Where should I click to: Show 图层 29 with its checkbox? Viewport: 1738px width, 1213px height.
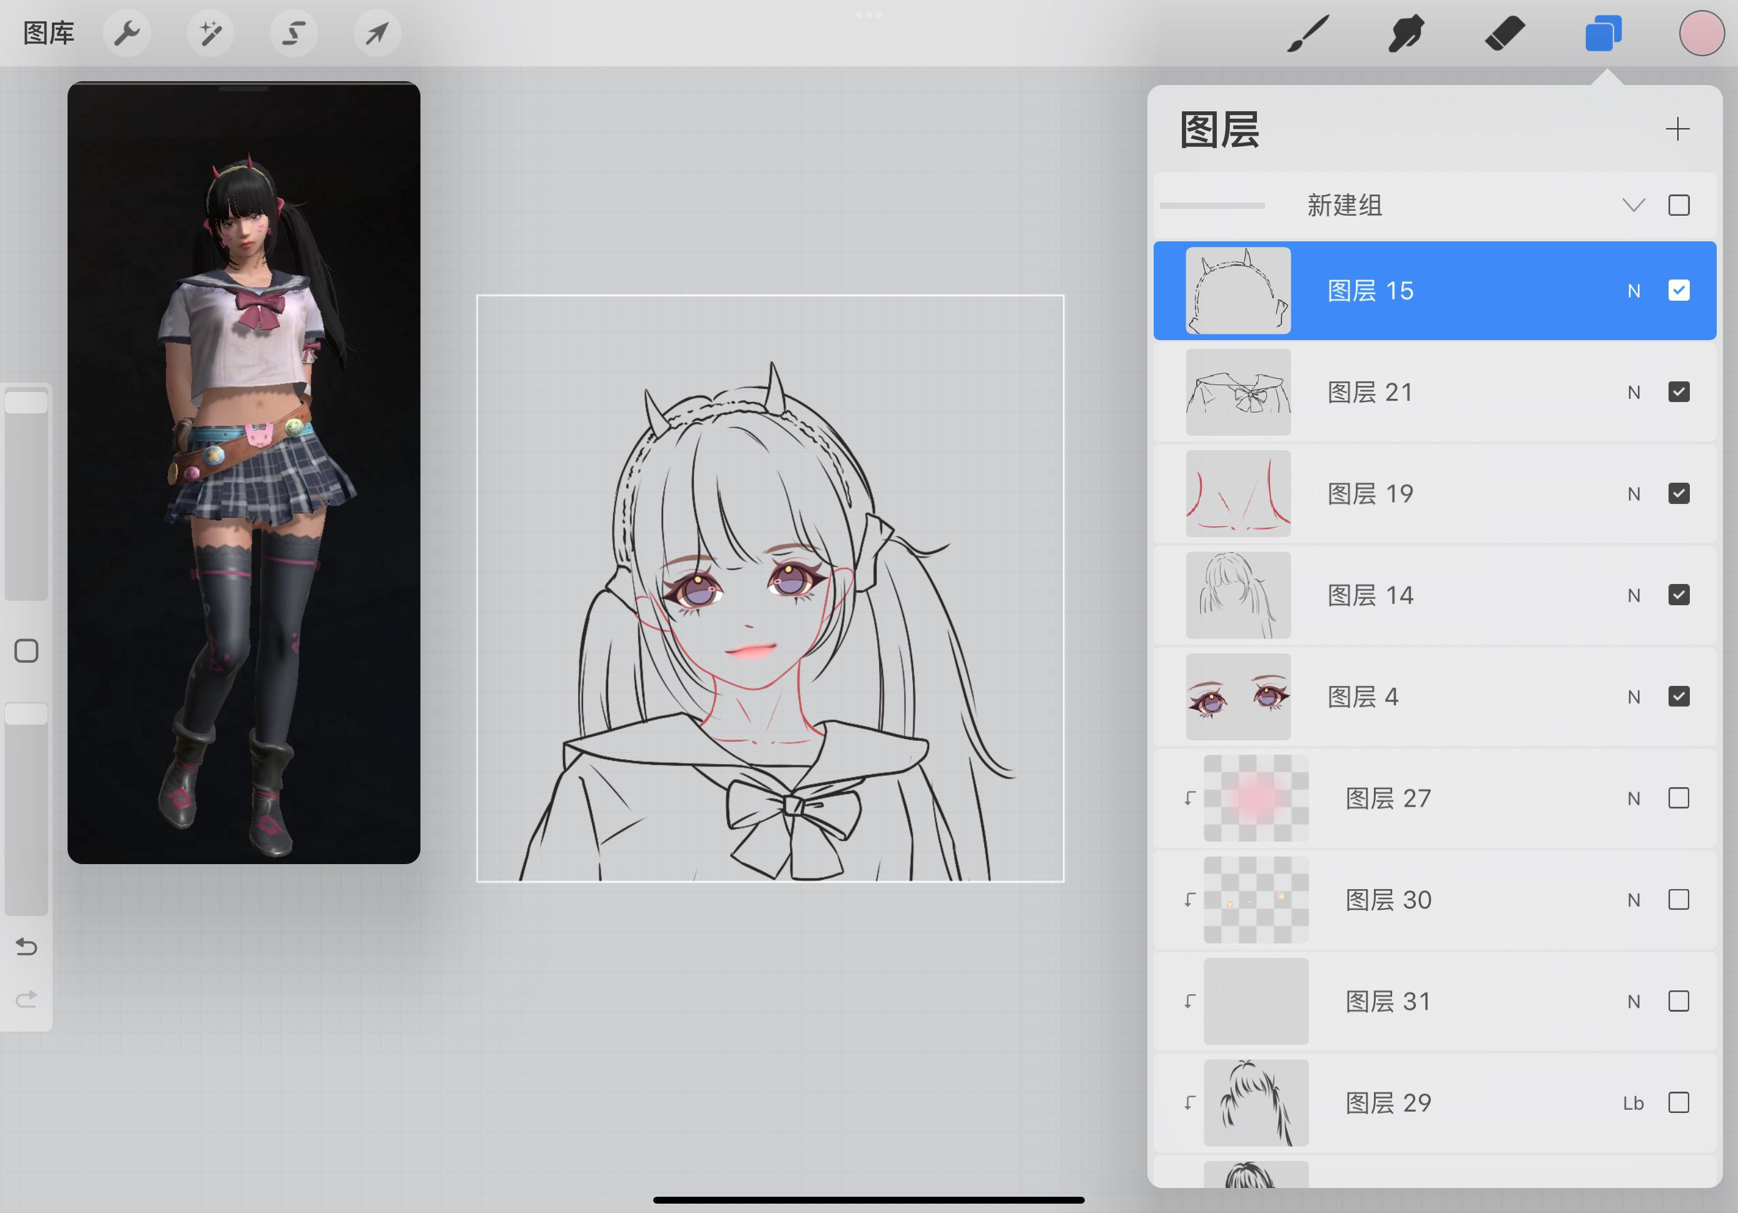(1678, 1102)
